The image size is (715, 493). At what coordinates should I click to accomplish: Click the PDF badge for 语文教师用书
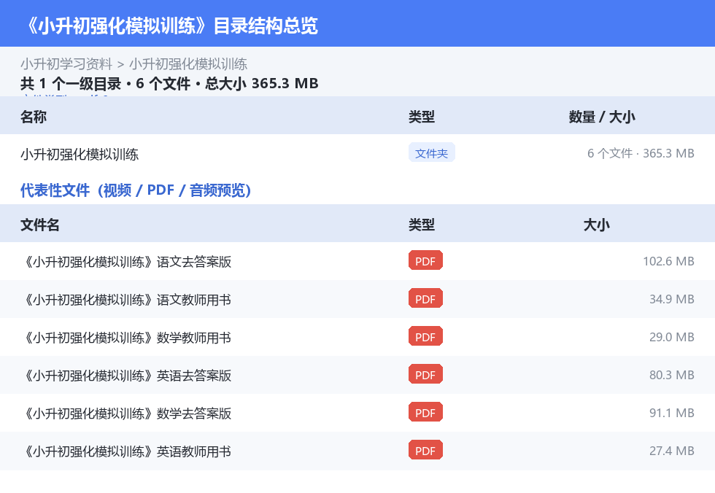tap(425, 298)
